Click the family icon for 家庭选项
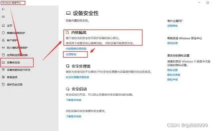This screenshot has width=213, height=131. [3, 77]
